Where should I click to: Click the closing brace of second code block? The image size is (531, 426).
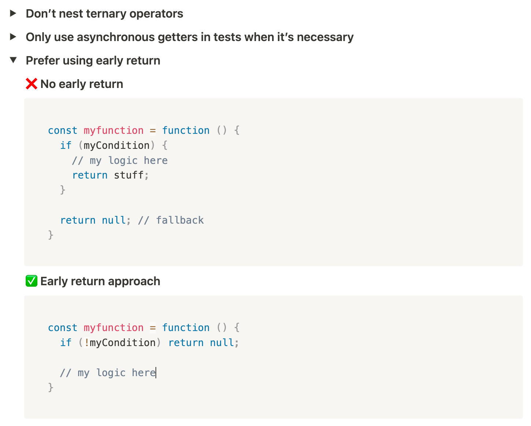(51, 387)
